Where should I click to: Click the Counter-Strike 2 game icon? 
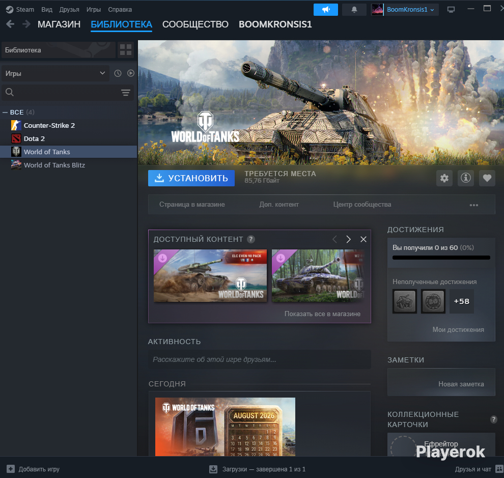(16, 125)
